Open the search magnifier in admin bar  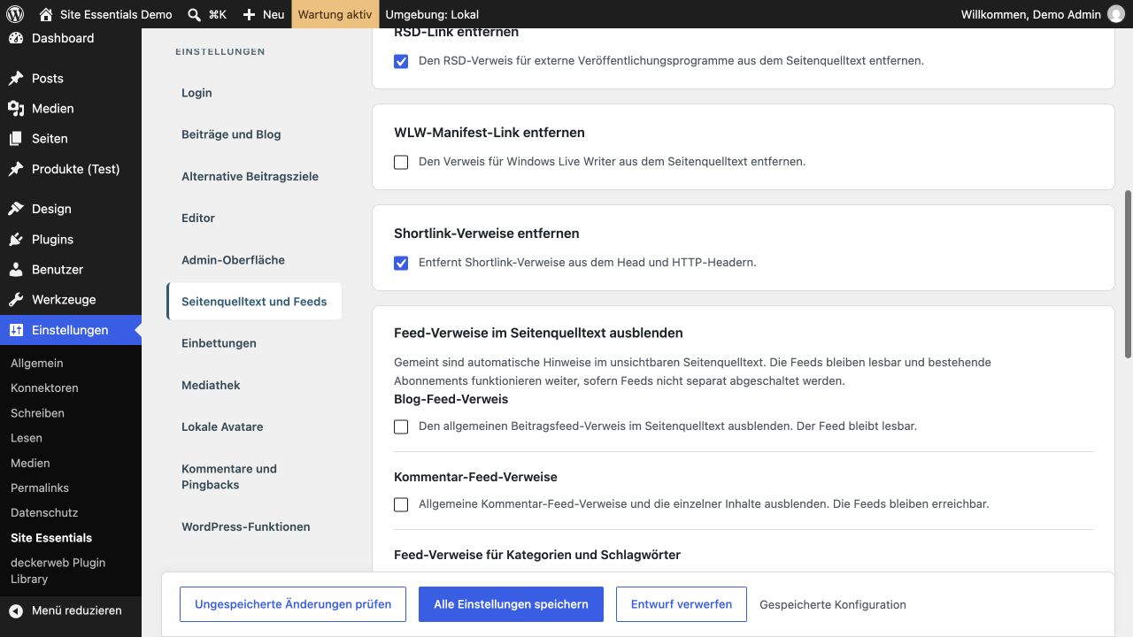[x=195, y=14]
